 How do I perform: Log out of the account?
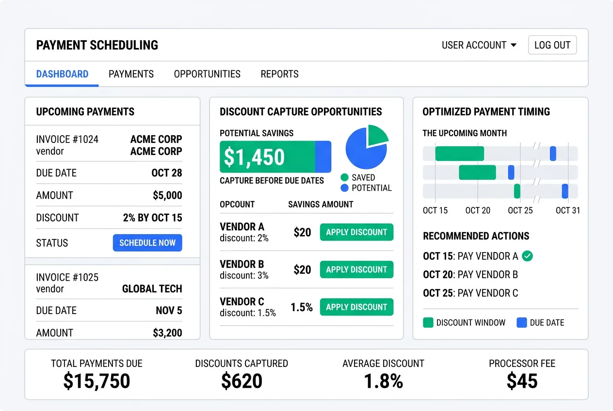coord(552,45)
